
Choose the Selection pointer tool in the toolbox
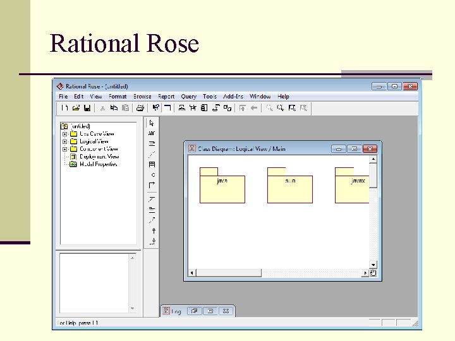click(152, 123)
